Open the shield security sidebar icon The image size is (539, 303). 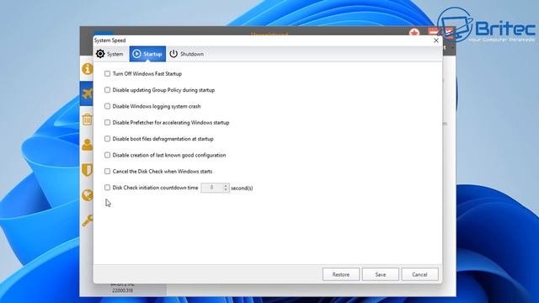tap(87, 170)
